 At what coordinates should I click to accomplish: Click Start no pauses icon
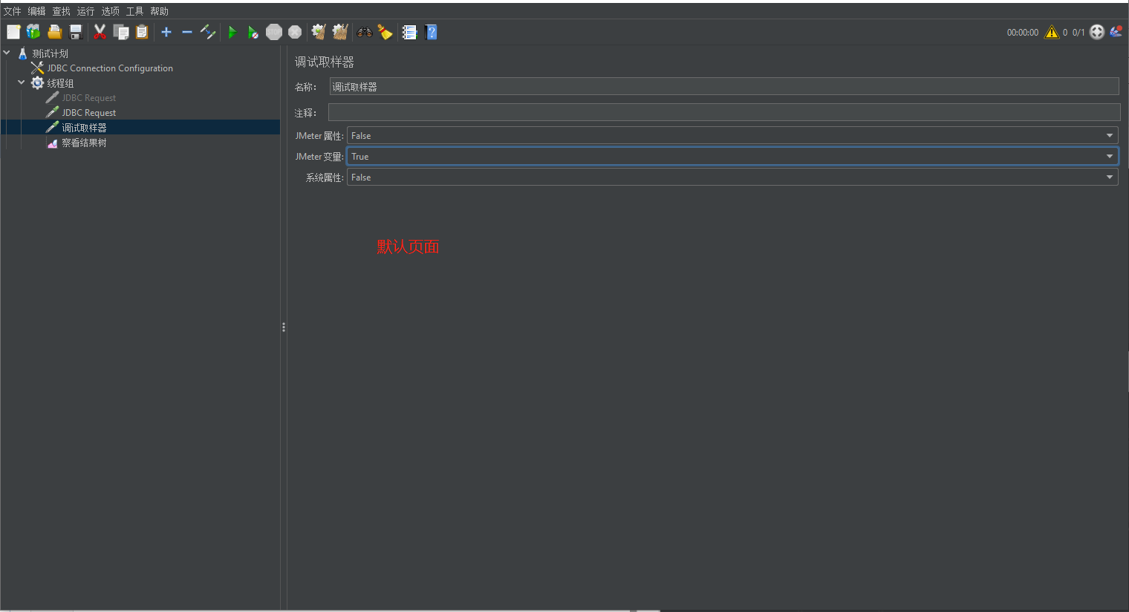pos(253,32)
